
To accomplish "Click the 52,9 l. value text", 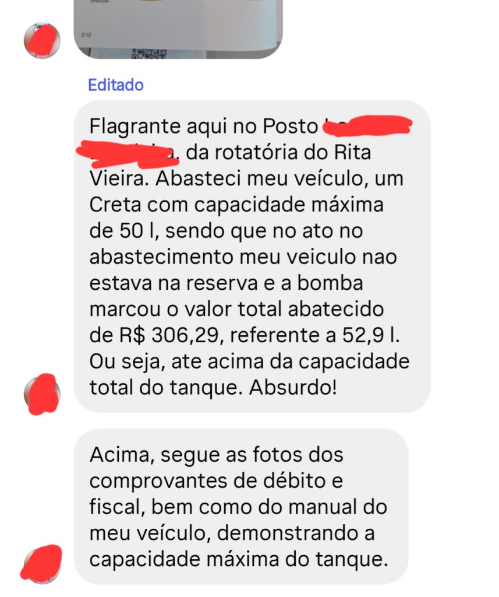I will point(371,335).
